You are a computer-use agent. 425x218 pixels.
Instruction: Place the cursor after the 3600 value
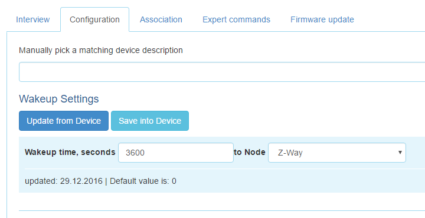[146, 153]
